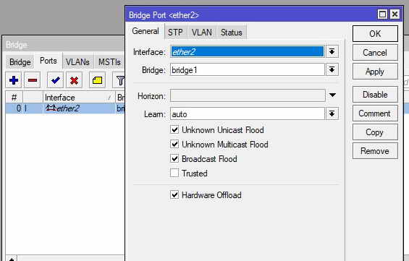Switch to the STP tab
This screenshot has height=261, width=409.
[175, 33]
